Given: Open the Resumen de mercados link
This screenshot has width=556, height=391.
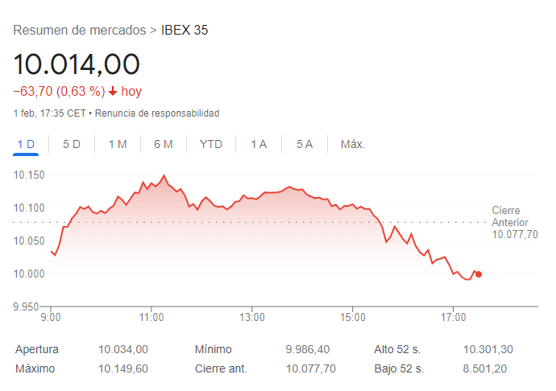Looking at the screenshot, I should pyautogui.click(x=80, y=30).
